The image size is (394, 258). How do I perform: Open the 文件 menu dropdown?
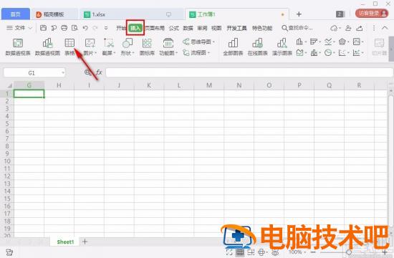(19, 28)
